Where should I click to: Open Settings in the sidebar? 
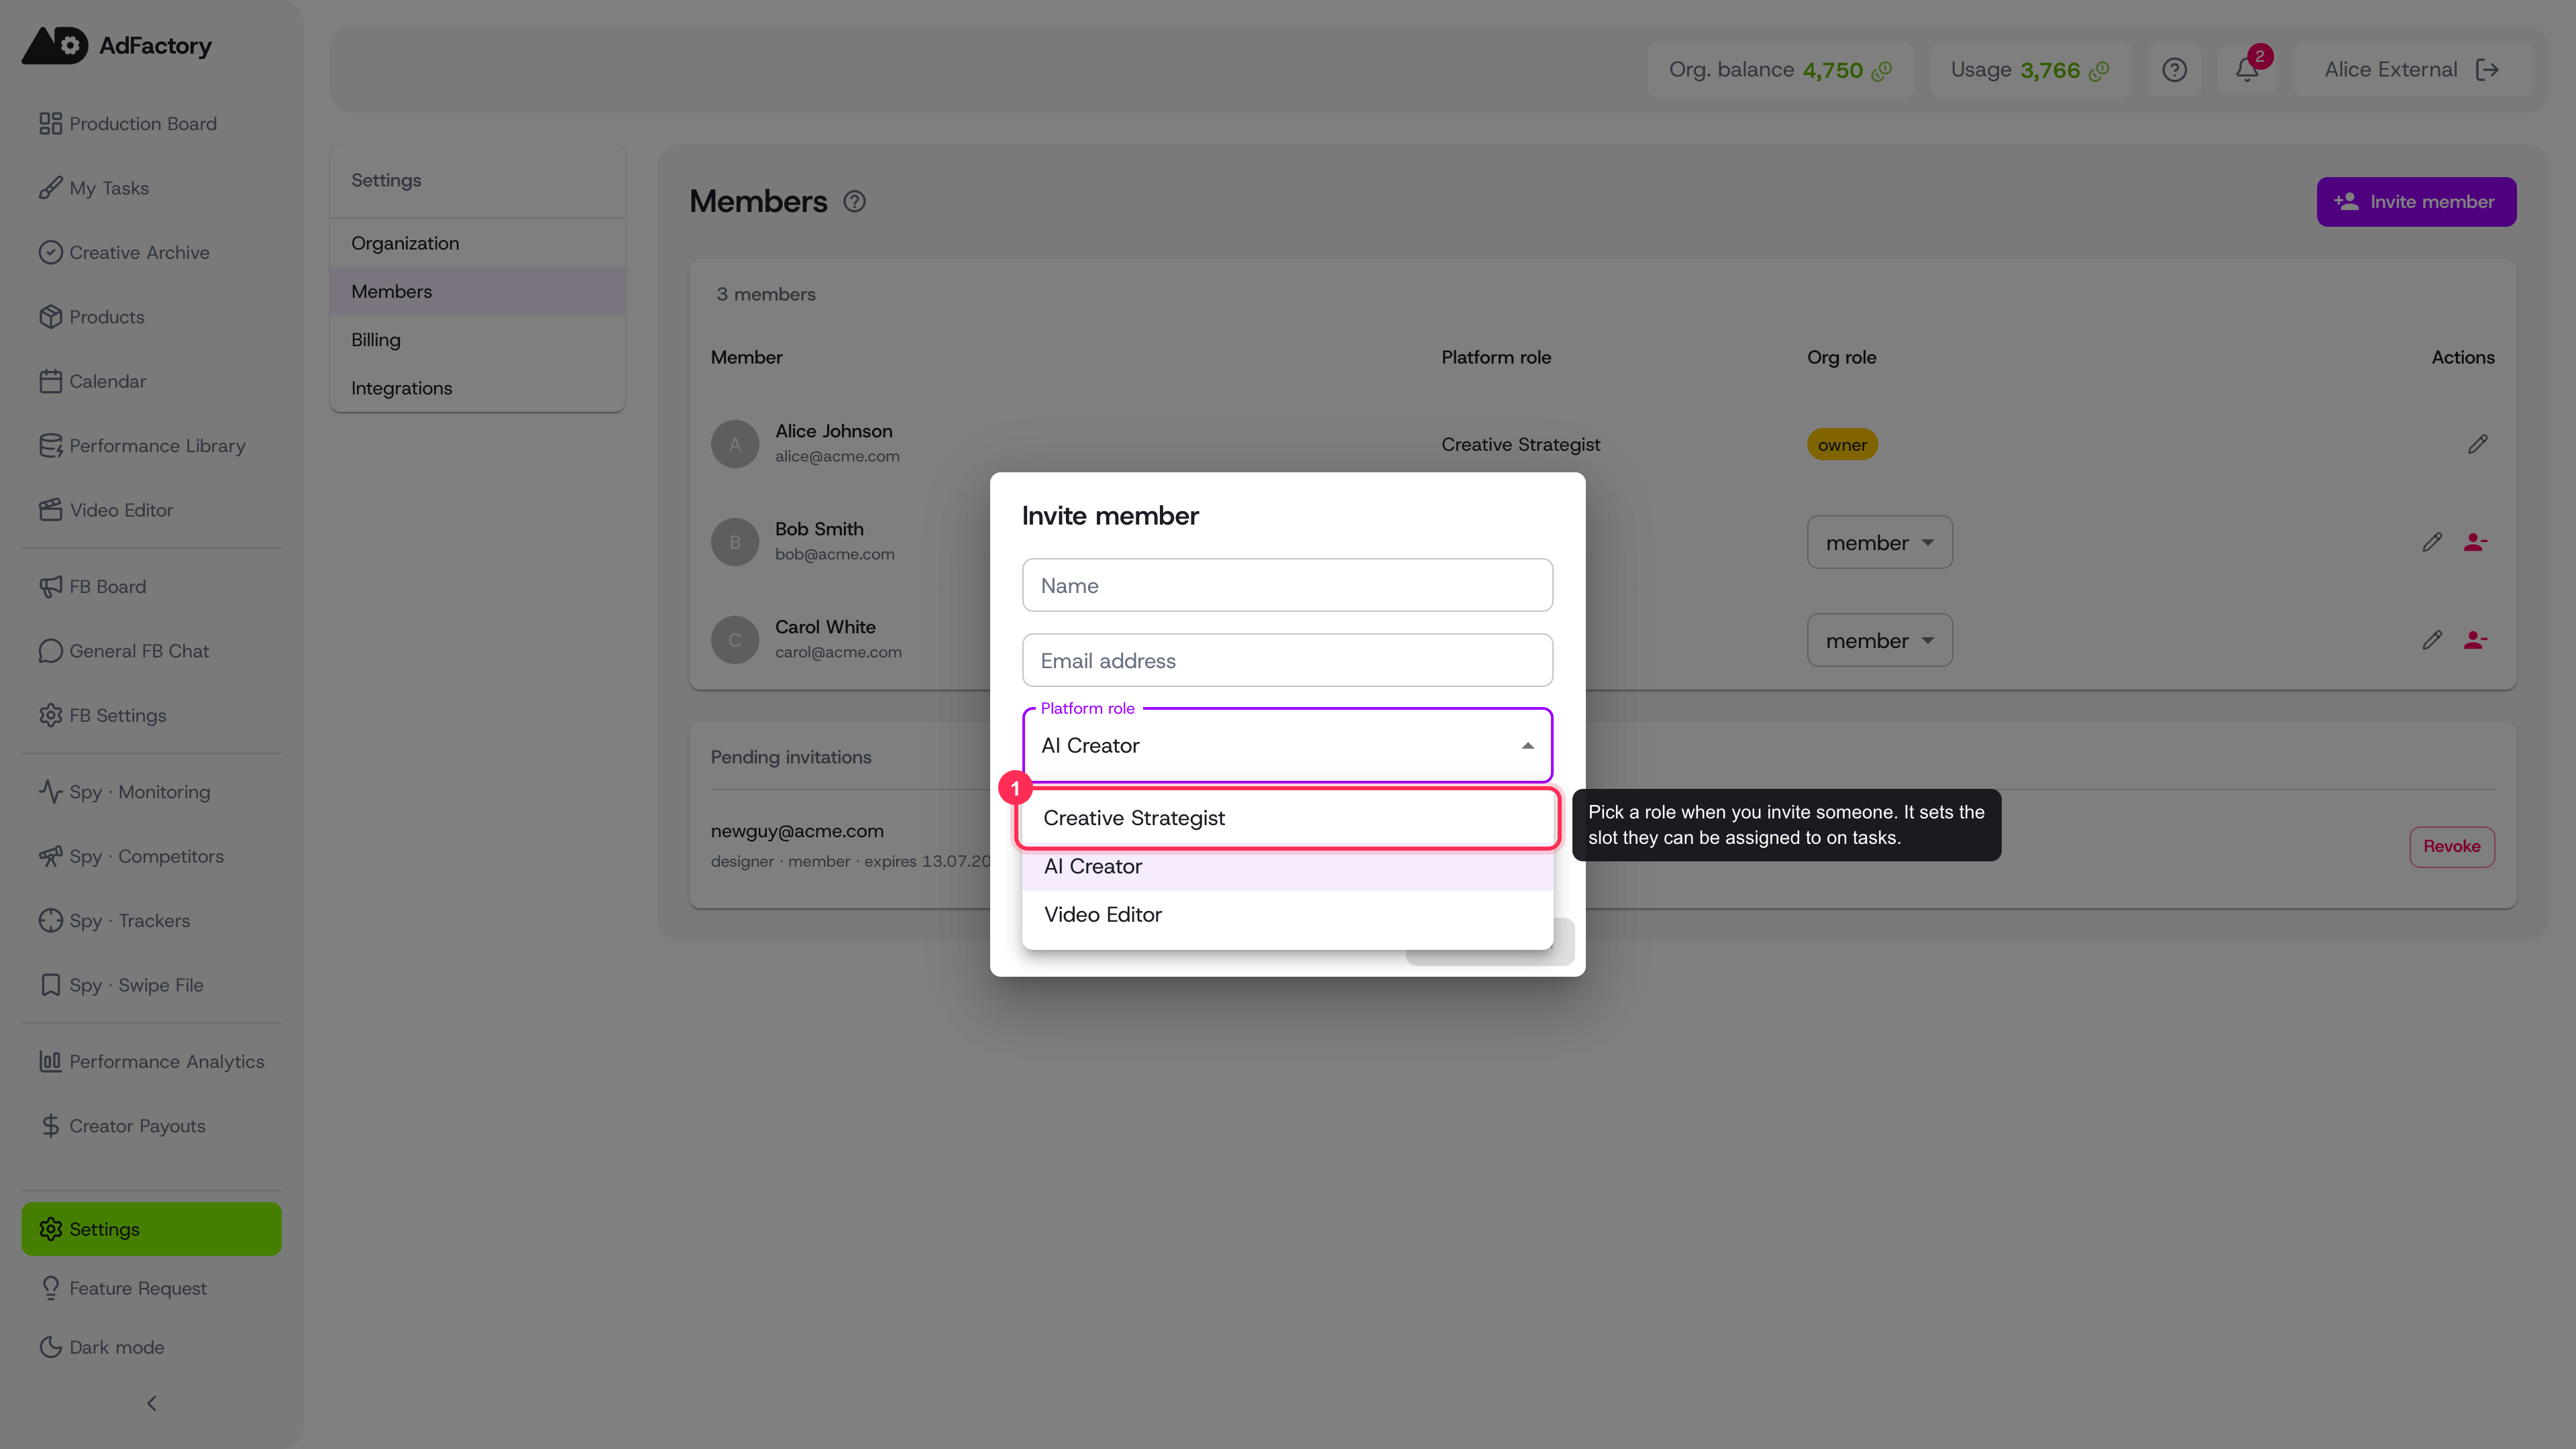(151, 1229)
